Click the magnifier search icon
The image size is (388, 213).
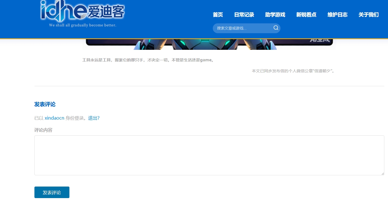276,28
